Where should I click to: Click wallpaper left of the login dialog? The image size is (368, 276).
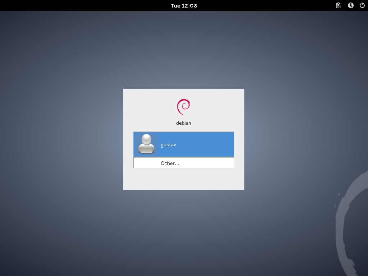click(x=61, y=140)
